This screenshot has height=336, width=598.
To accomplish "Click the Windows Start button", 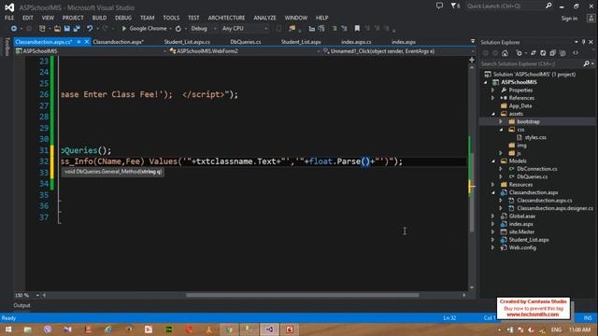I will tap(8, 329).
